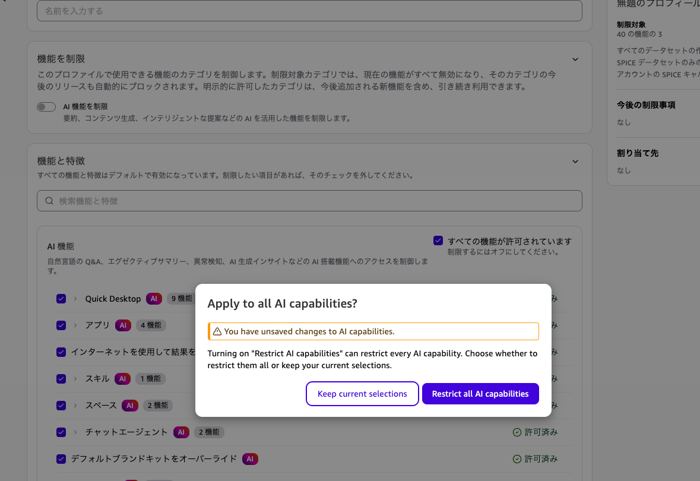Click Restrict all AI capabilities button
This screenshot has width=700, height=481.
[x=480, y=394]
